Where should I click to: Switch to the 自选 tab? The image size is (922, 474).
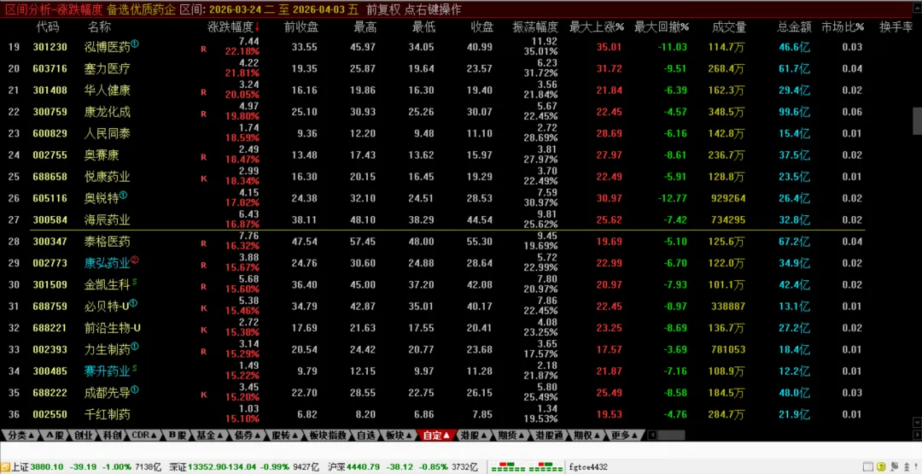point(365,436)
